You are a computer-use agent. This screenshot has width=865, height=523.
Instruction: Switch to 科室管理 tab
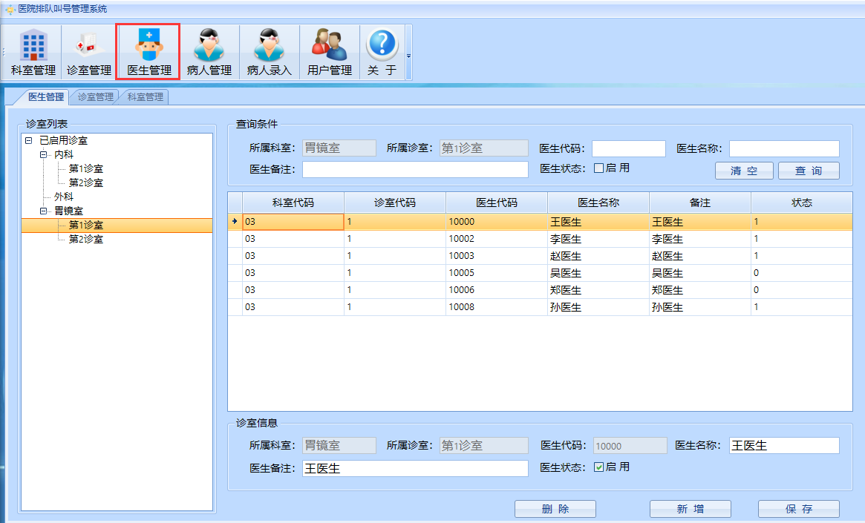point(145,97)
